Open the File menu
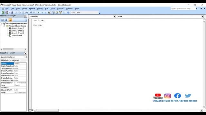Image resolution: width=206 pixels, height=115 pixels. pos(7,9)
